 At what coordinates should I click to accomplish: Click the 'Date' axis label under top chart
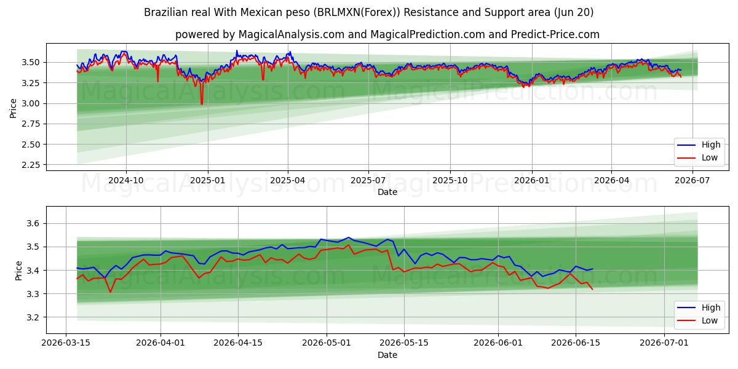(x=387, y=192)
